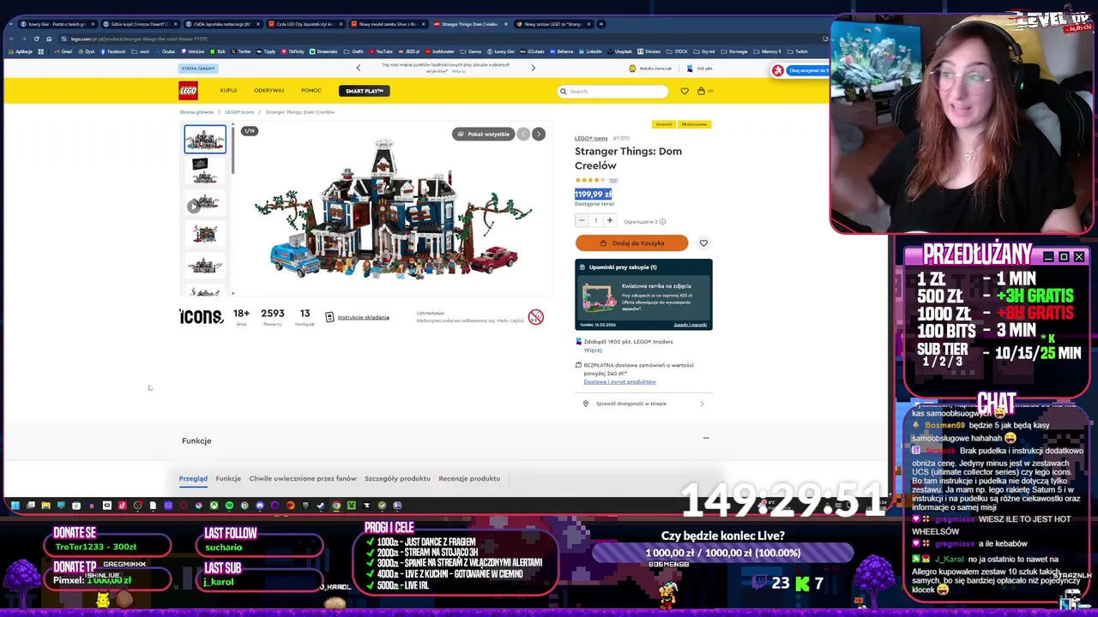This screenshot has width=1098, height=617.
Task: Click the Instrukcje składania document icon
Action: (329, 317)
